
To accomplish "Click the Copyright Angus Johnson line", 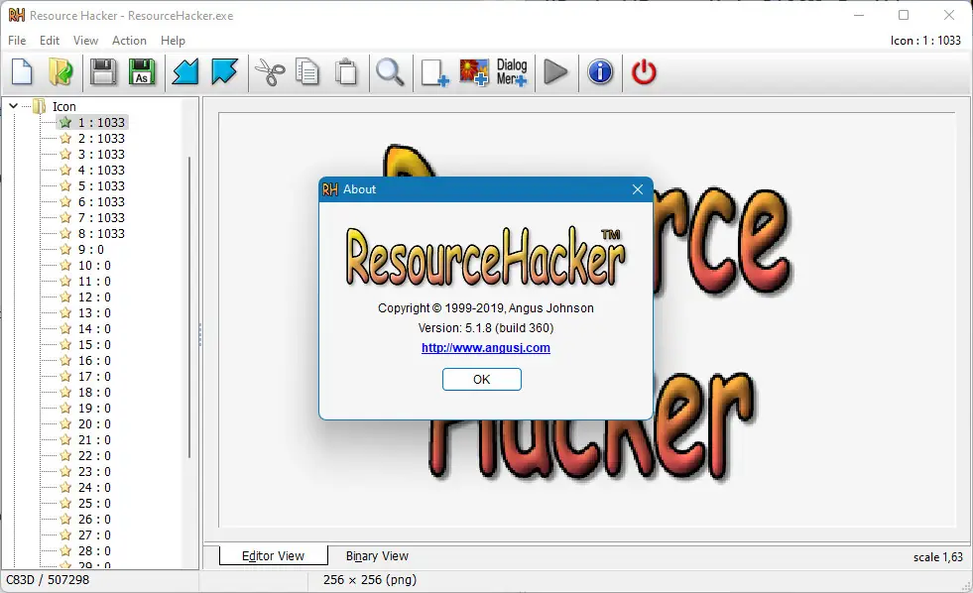I will point(486,307).
